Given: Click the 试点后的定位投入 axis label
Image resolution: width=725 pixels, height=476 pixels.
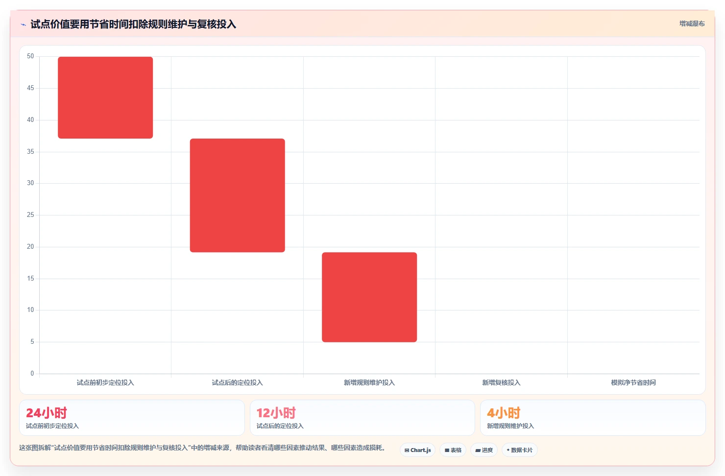Looking at the screenshot, I should [238, 382].
